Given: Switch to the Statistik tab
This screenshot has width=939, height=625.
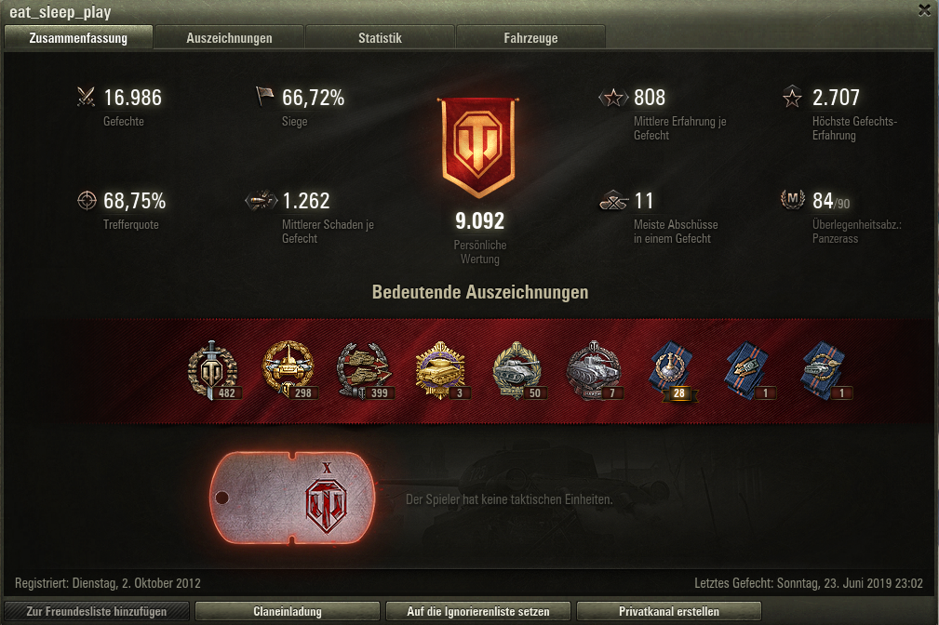Looking at the screenshot, I should (x=380, y=38).
